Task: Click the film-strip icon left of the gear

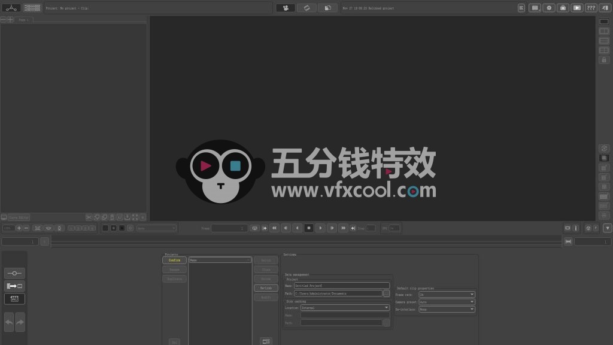Action: [535, 8]
